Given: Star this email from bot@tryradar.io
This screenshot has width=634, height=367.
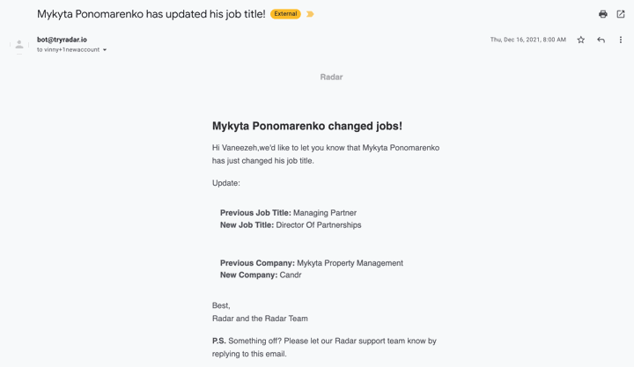Looking at the screenshot, I should coord(580,40).
